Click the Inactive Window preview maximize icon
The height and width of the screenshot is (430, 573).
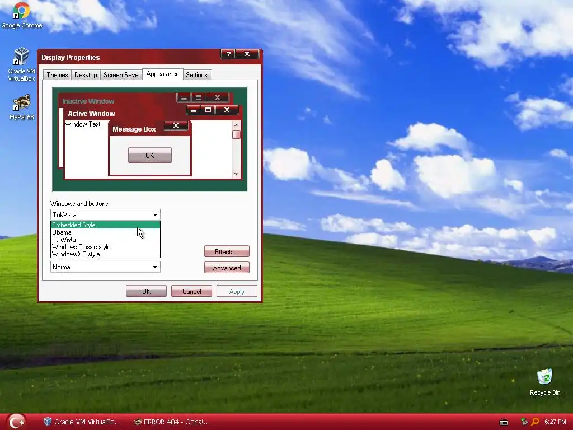(x=199, y=97)
